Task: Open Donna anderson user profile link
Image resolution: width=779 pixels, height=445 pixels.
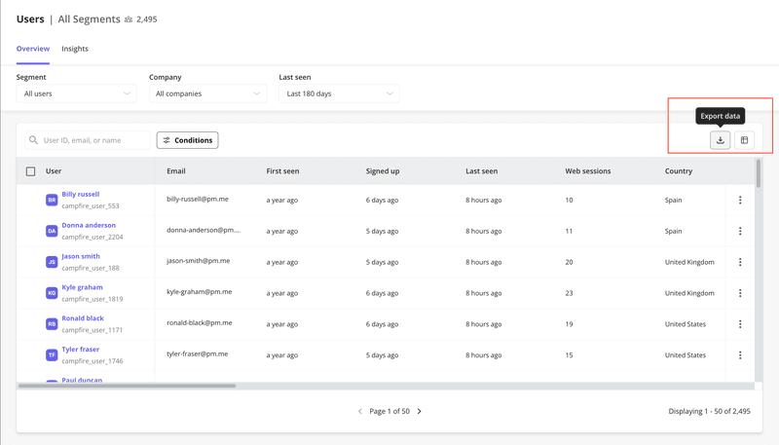Action: (89, 225)
